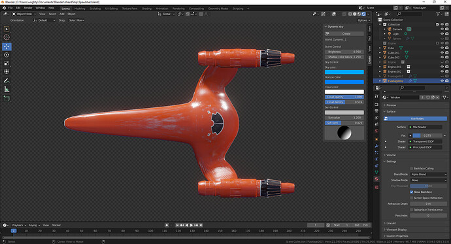
Task: Open the Modifier wrench properties tab
Action: tap(376, 146)
